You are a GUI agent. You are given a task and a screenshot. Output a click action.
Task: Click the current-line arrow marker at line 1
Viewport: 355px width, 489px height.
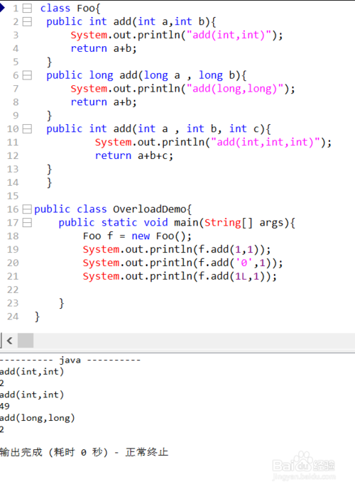(x=2, y=8)
